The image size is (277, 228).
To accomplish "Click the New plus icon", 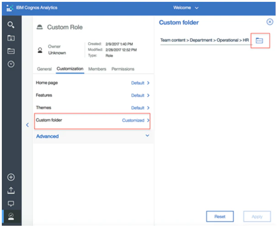I will [x=11, y=177].
